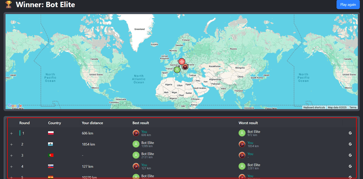
Task: Click the Worst result column header
Action: point(248,123)
